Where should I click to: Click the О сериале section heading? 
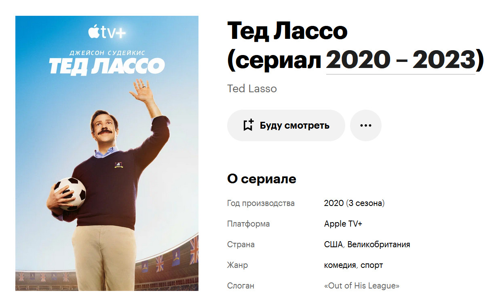point(262,179)
